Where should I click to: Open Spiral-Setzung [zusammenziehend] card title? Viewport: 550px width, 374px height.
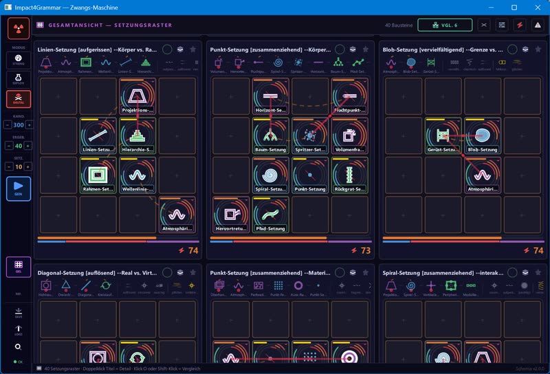443,273
